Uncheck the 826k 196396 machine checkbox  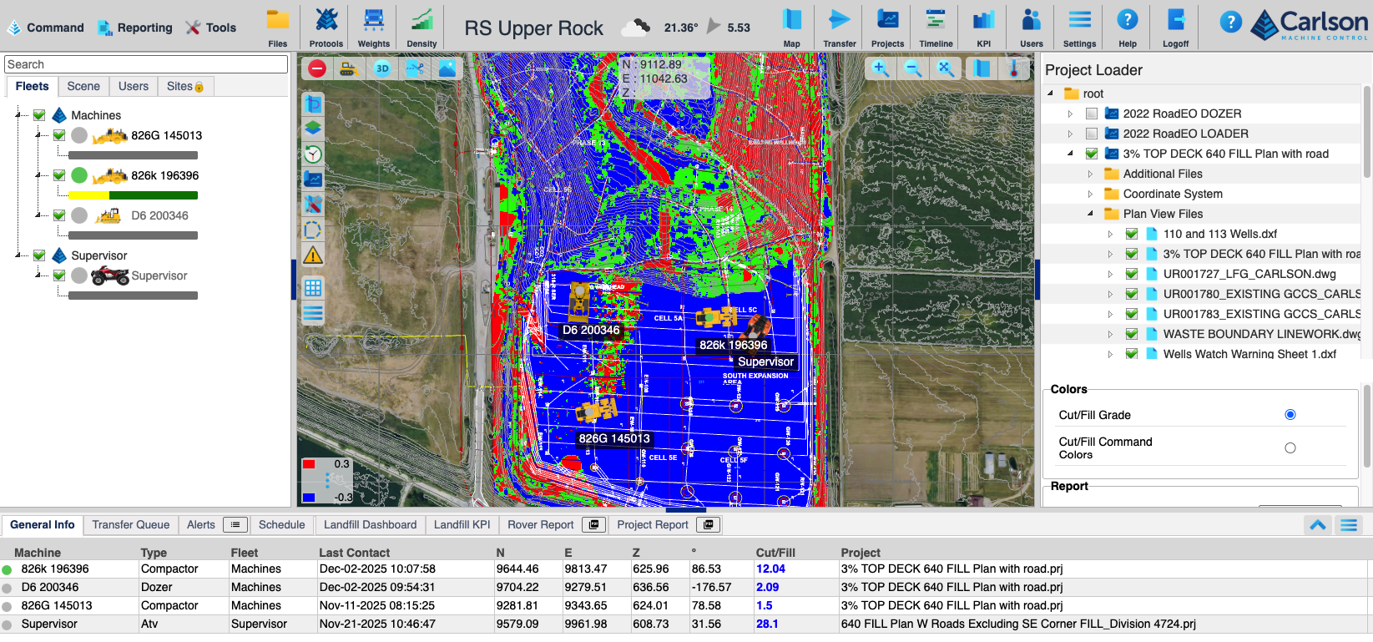click(59, 175)
